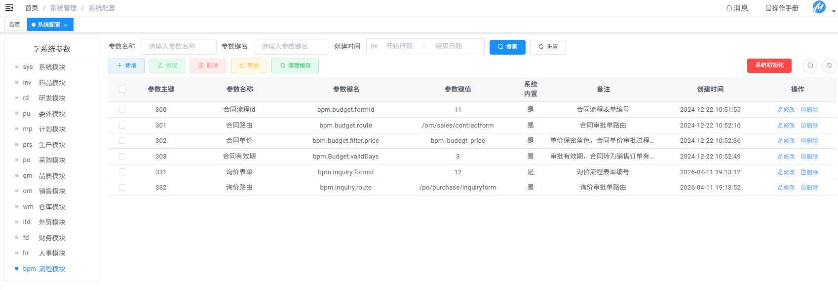Viewport: 838px width, 290px height.
Task: Click the red 系统初始化 button
Action: click(769, 65)
